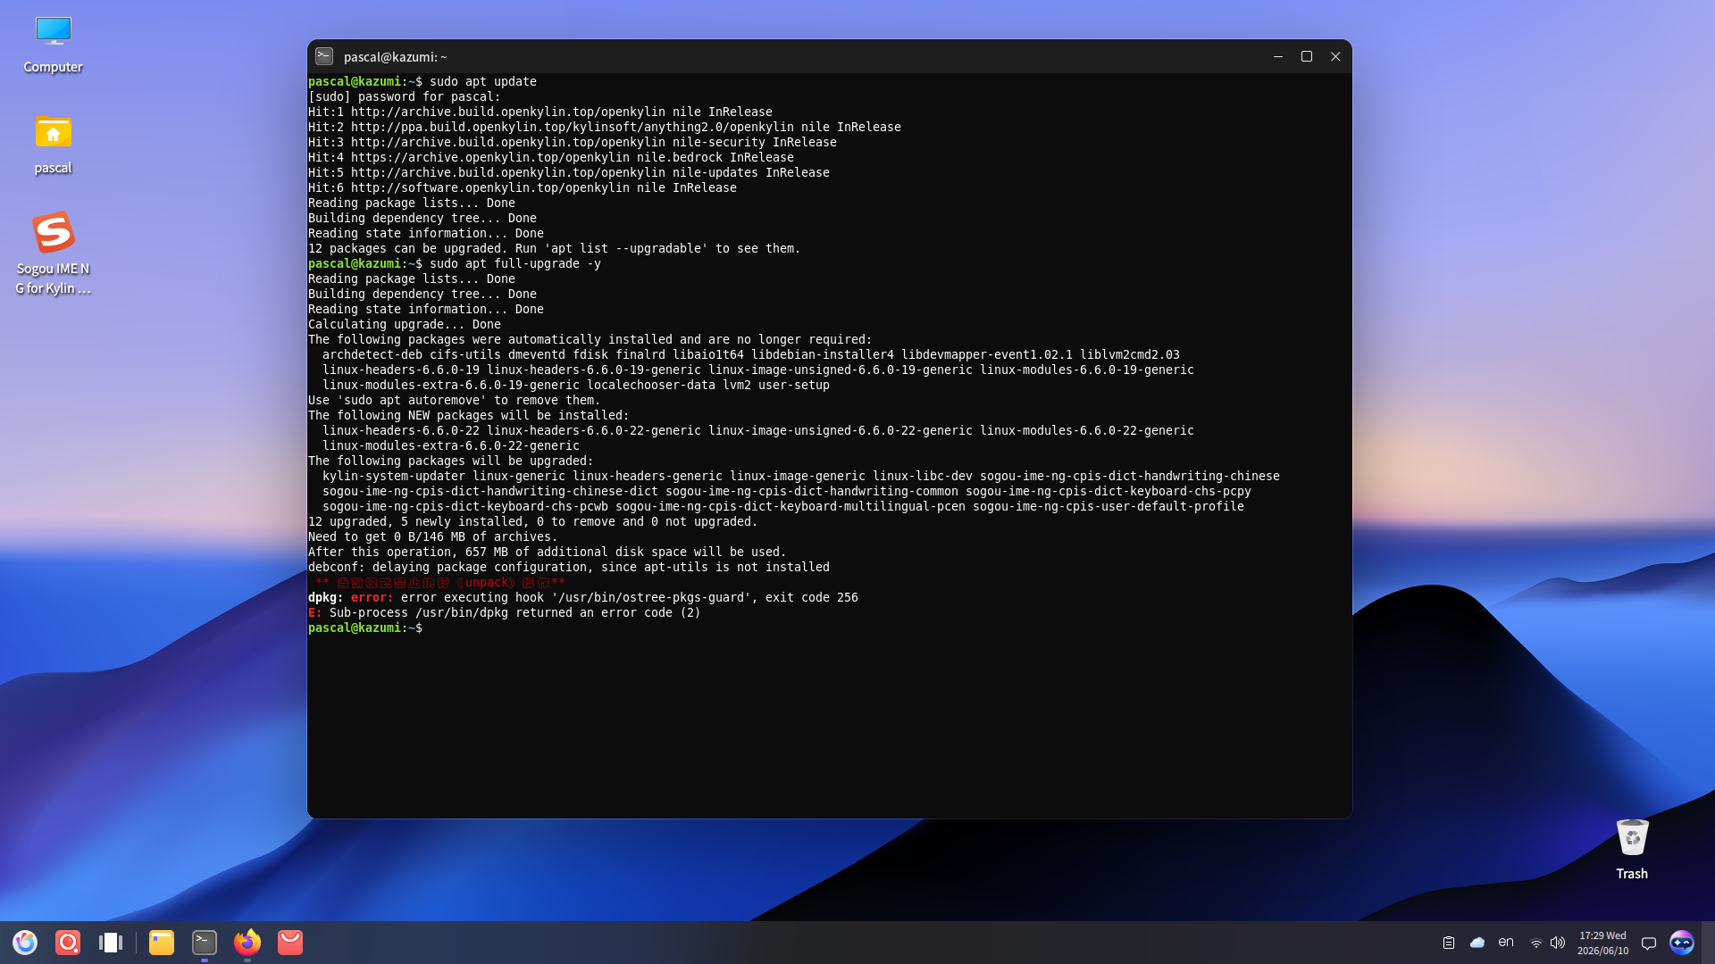The width and height of the screenshot is (1715, 964).
Task: Select the Trash desktop icon
Action: coord(1632,850)
